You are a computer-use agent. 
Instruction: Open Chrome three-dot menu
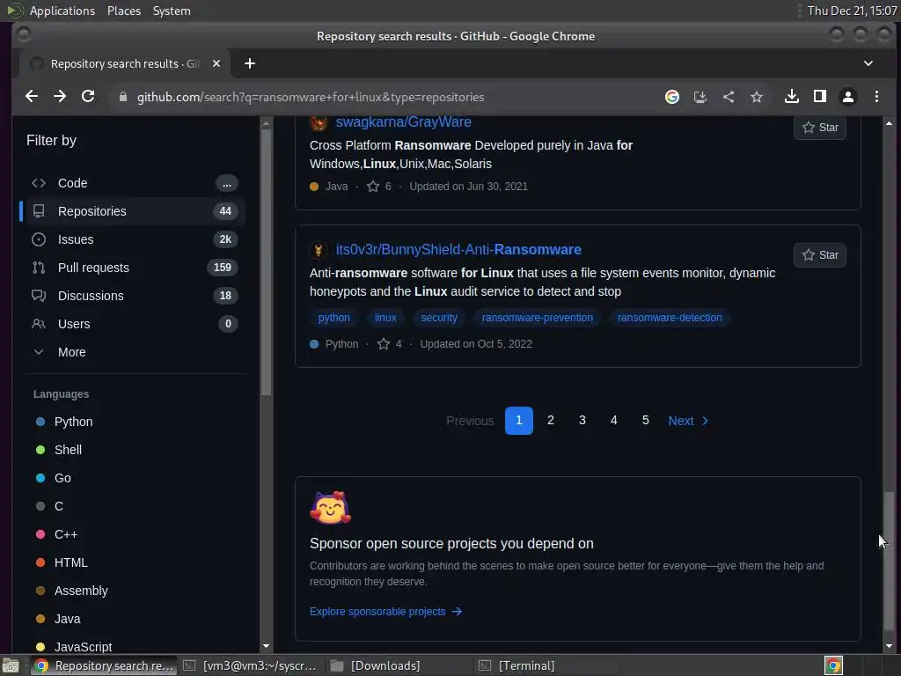[876, 97]
